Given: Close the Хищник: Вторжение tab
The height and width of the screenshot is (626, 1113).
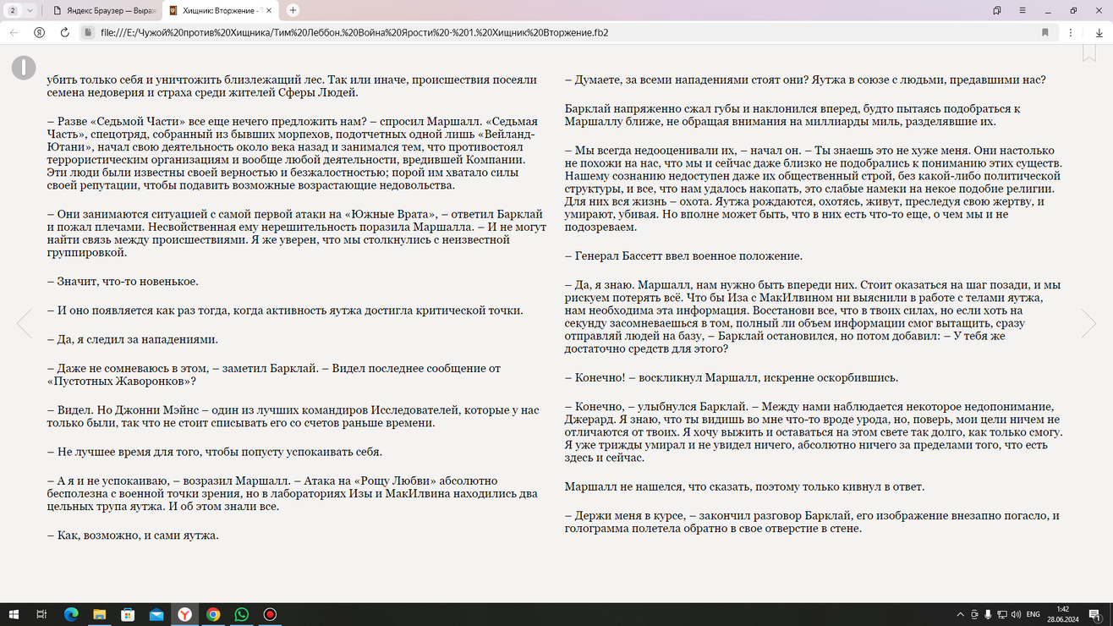Looking at the screenshot, I should click(x=268, y=10).
